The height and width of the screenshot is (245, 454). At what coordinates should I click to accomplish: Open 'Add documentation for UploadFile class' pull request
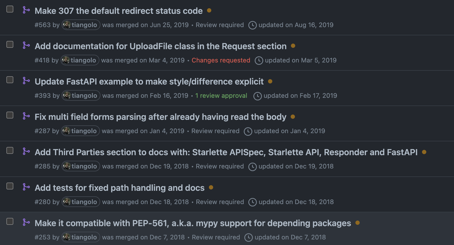[x=160, y=46]
